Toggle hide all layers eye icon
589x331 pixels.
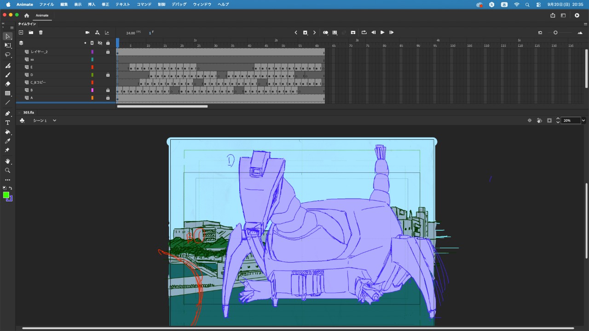coord(100,43)
